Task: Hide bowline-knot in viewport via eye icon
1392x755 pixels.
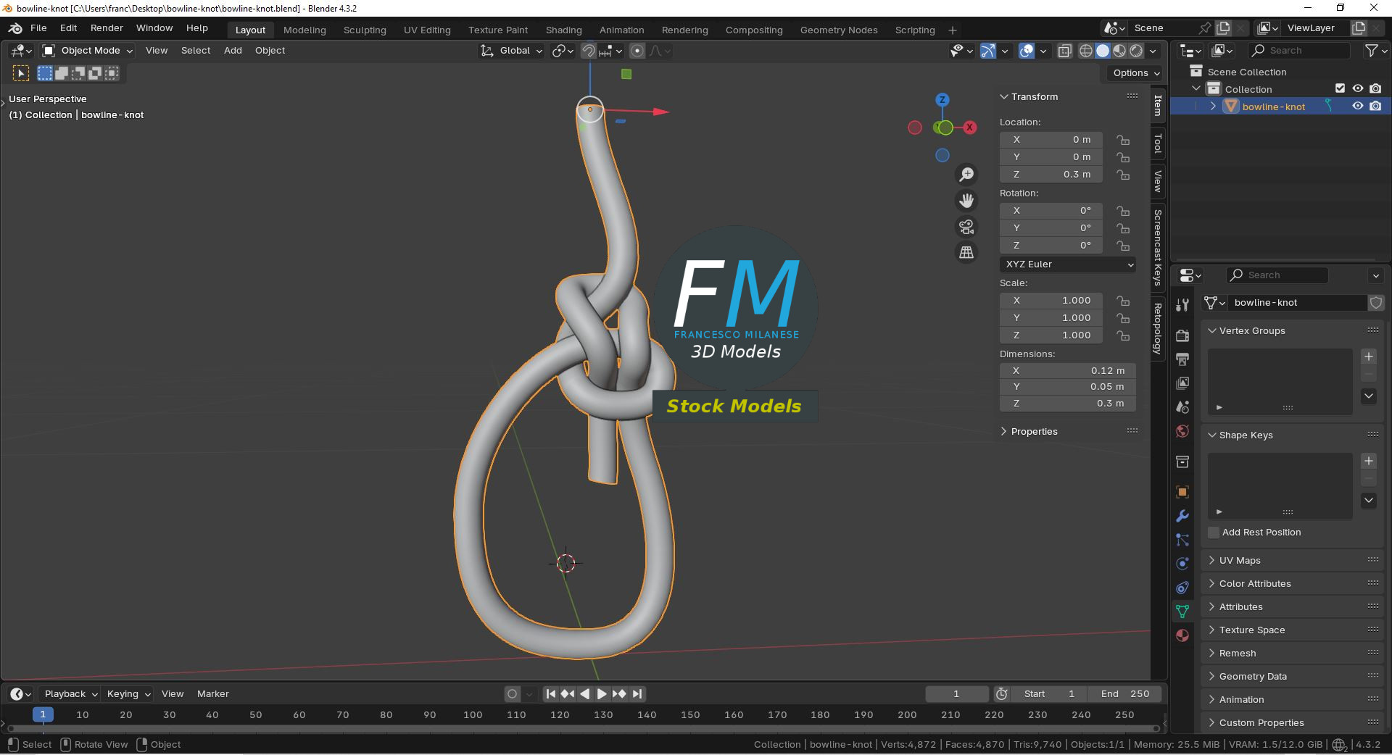Action: point(1358,106)
